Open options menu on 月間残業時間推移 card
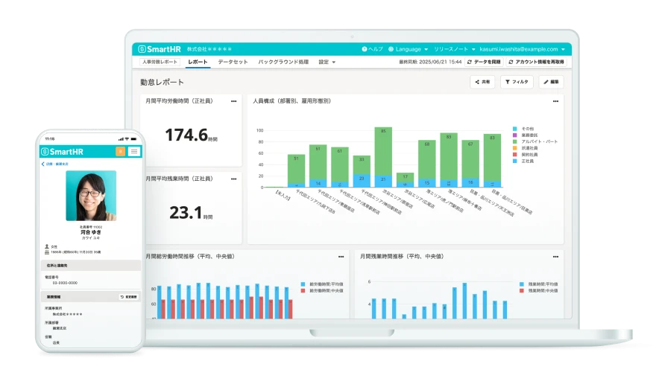This screenshot has width=656, height=384. [x=555, y=257]
